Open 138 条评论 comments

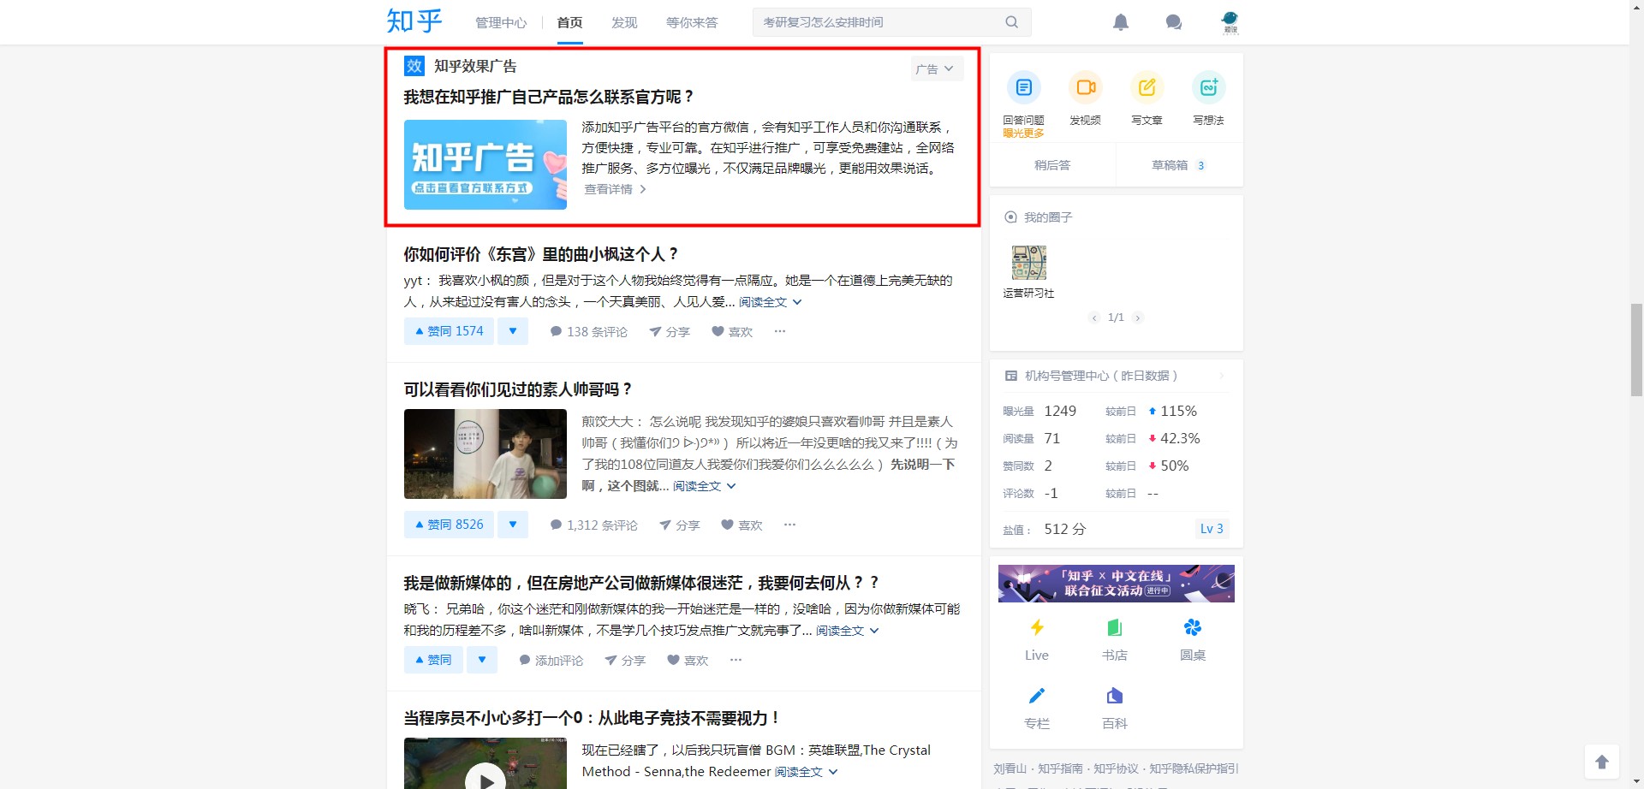(x=589, y=332)
